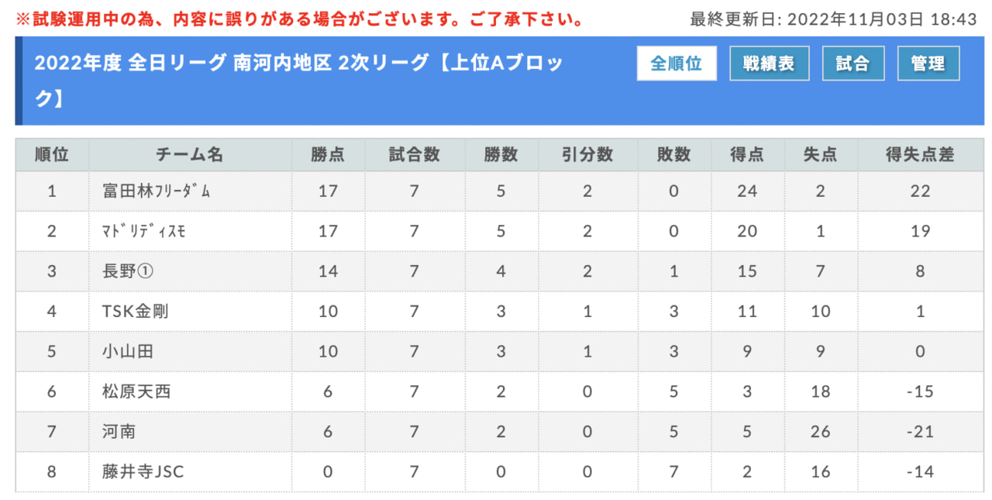
Task: Select team 富田林ﾌﾘｰﾀﾞﾑ in the table
Action: tap(156, 191)
